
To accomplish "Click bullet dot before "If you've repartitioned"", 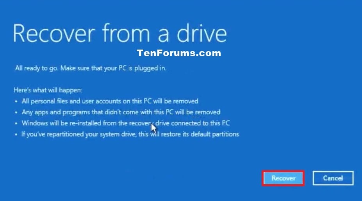I will [x=16, y=135].
